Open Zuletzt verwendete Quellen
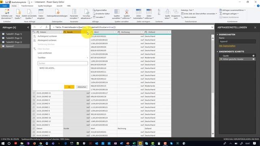This screenshot has height=146, width=260. [x=29, y=14]
